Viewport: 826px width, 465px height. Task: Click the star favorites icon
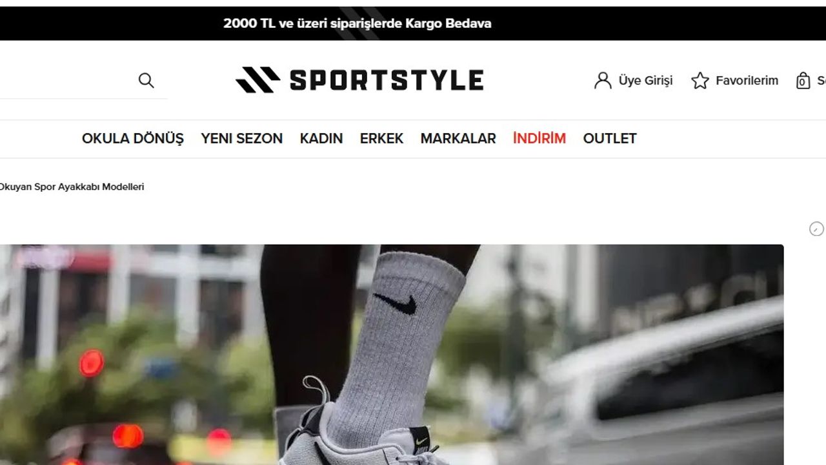pos(700,81)
